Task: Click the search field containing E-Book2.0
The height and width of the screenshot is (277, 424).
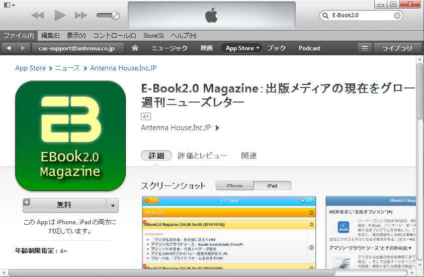Action: (361, 16)
